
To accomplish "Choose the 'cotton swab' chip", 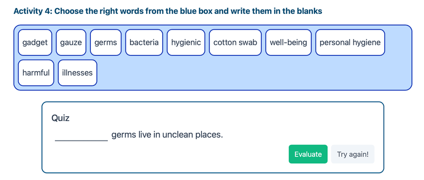I will (x=235, y=42).
